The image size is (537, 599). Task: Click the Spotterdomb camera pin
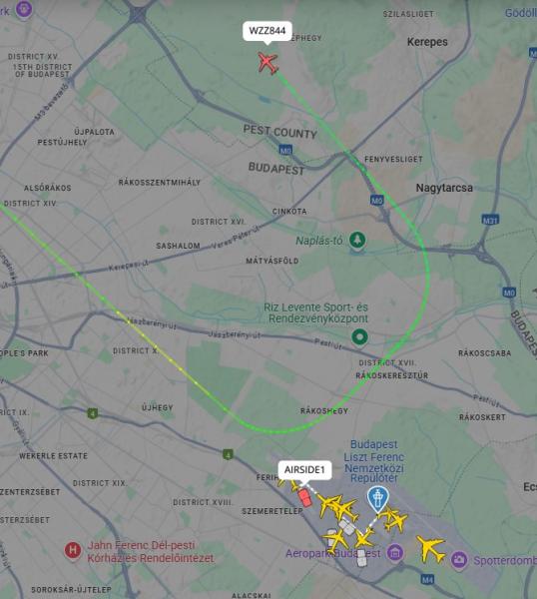pyautogui.click(x=459, y=560)
